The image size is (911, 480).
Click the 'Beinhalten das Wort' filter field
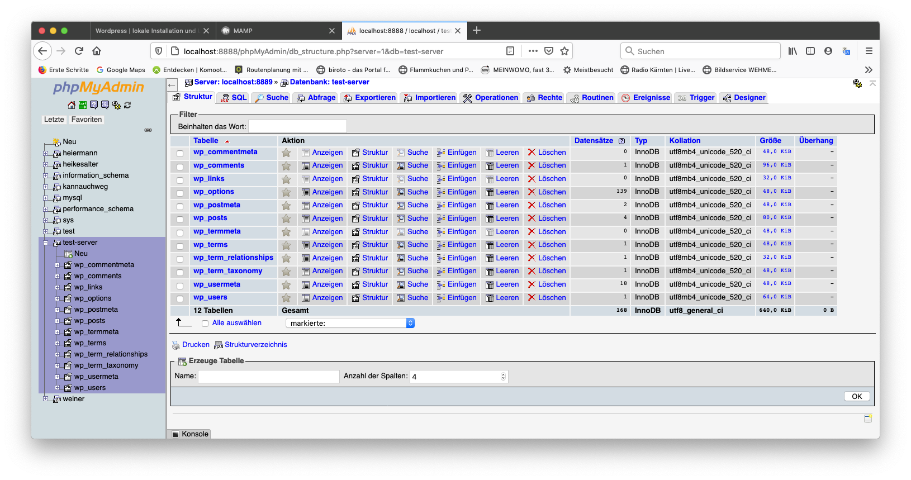[297, 127]
